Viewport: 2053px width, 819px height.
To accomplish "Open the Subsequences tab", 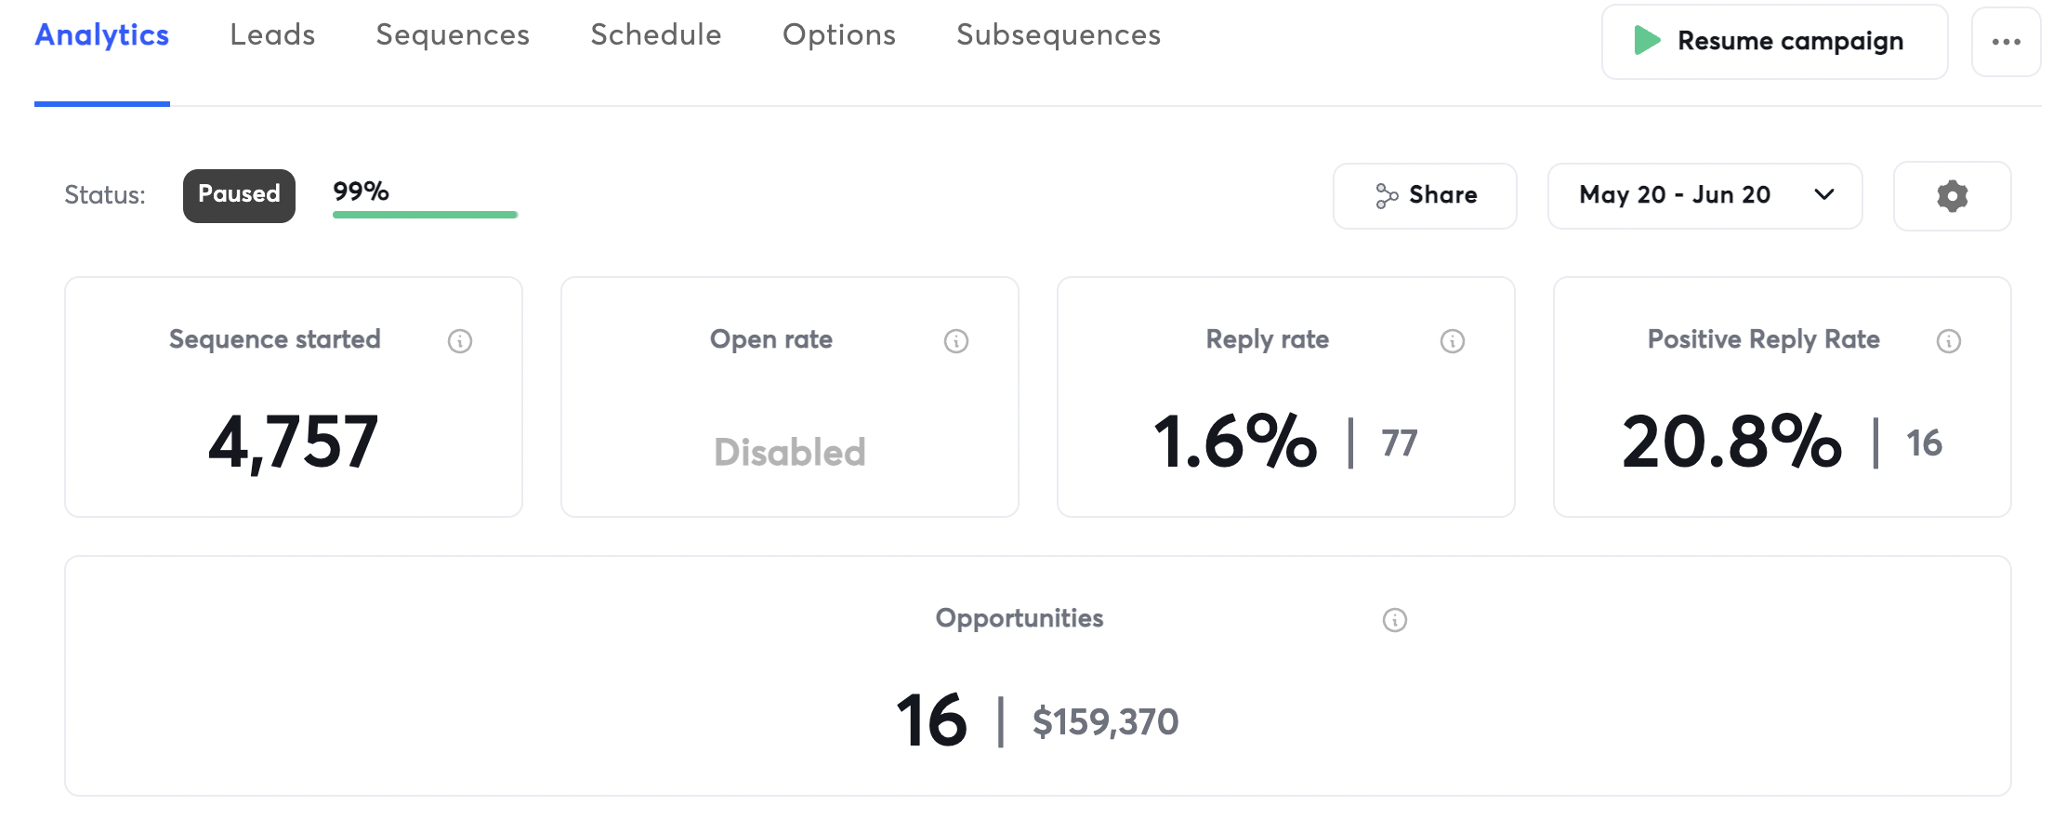I will 1059,35.
